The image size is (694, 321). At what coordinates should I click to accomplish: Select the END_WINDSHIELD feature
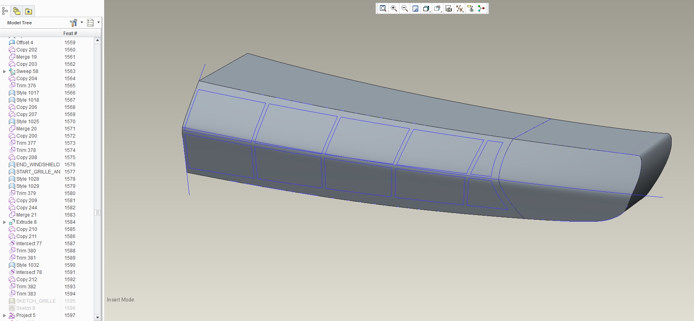38,165
